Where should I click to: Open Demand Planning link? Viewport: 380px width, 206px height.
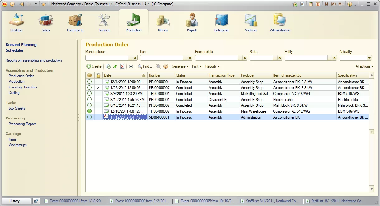coord(21,45)
